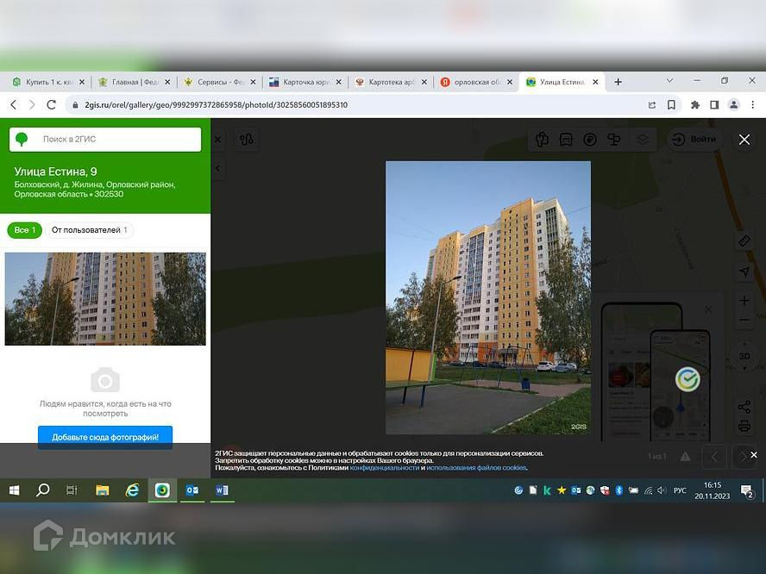Open the Chrome three-dot menu
This screenshot has width=766, height=574.
[753, 104]
